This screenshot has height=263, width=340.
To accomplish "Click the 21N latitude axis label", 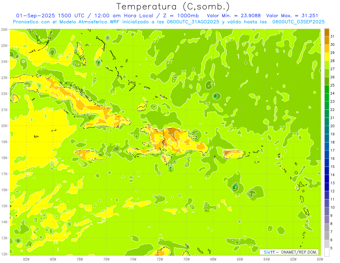I will click(x=4, y=110).
